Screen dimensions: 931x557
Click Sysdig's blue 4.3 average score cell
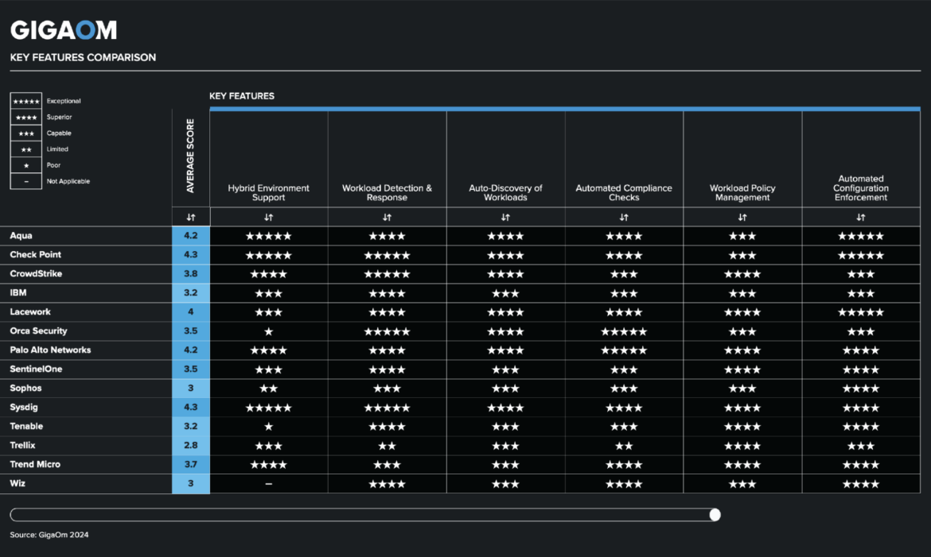[190, 407]
